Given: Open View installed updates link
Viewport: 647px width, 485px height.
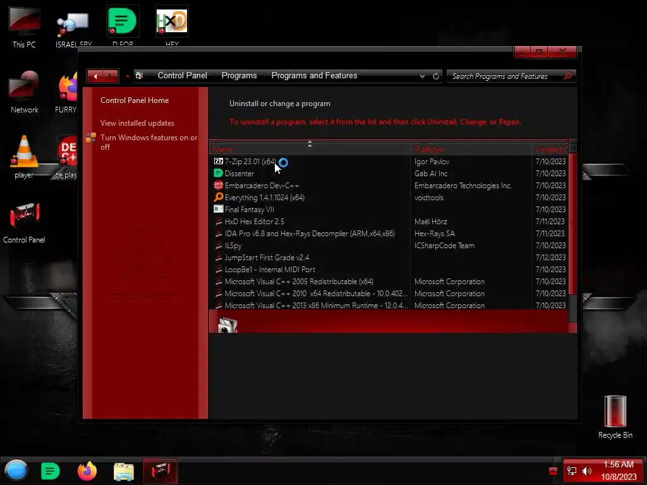Looking at the screenshot, I should 137,123.
